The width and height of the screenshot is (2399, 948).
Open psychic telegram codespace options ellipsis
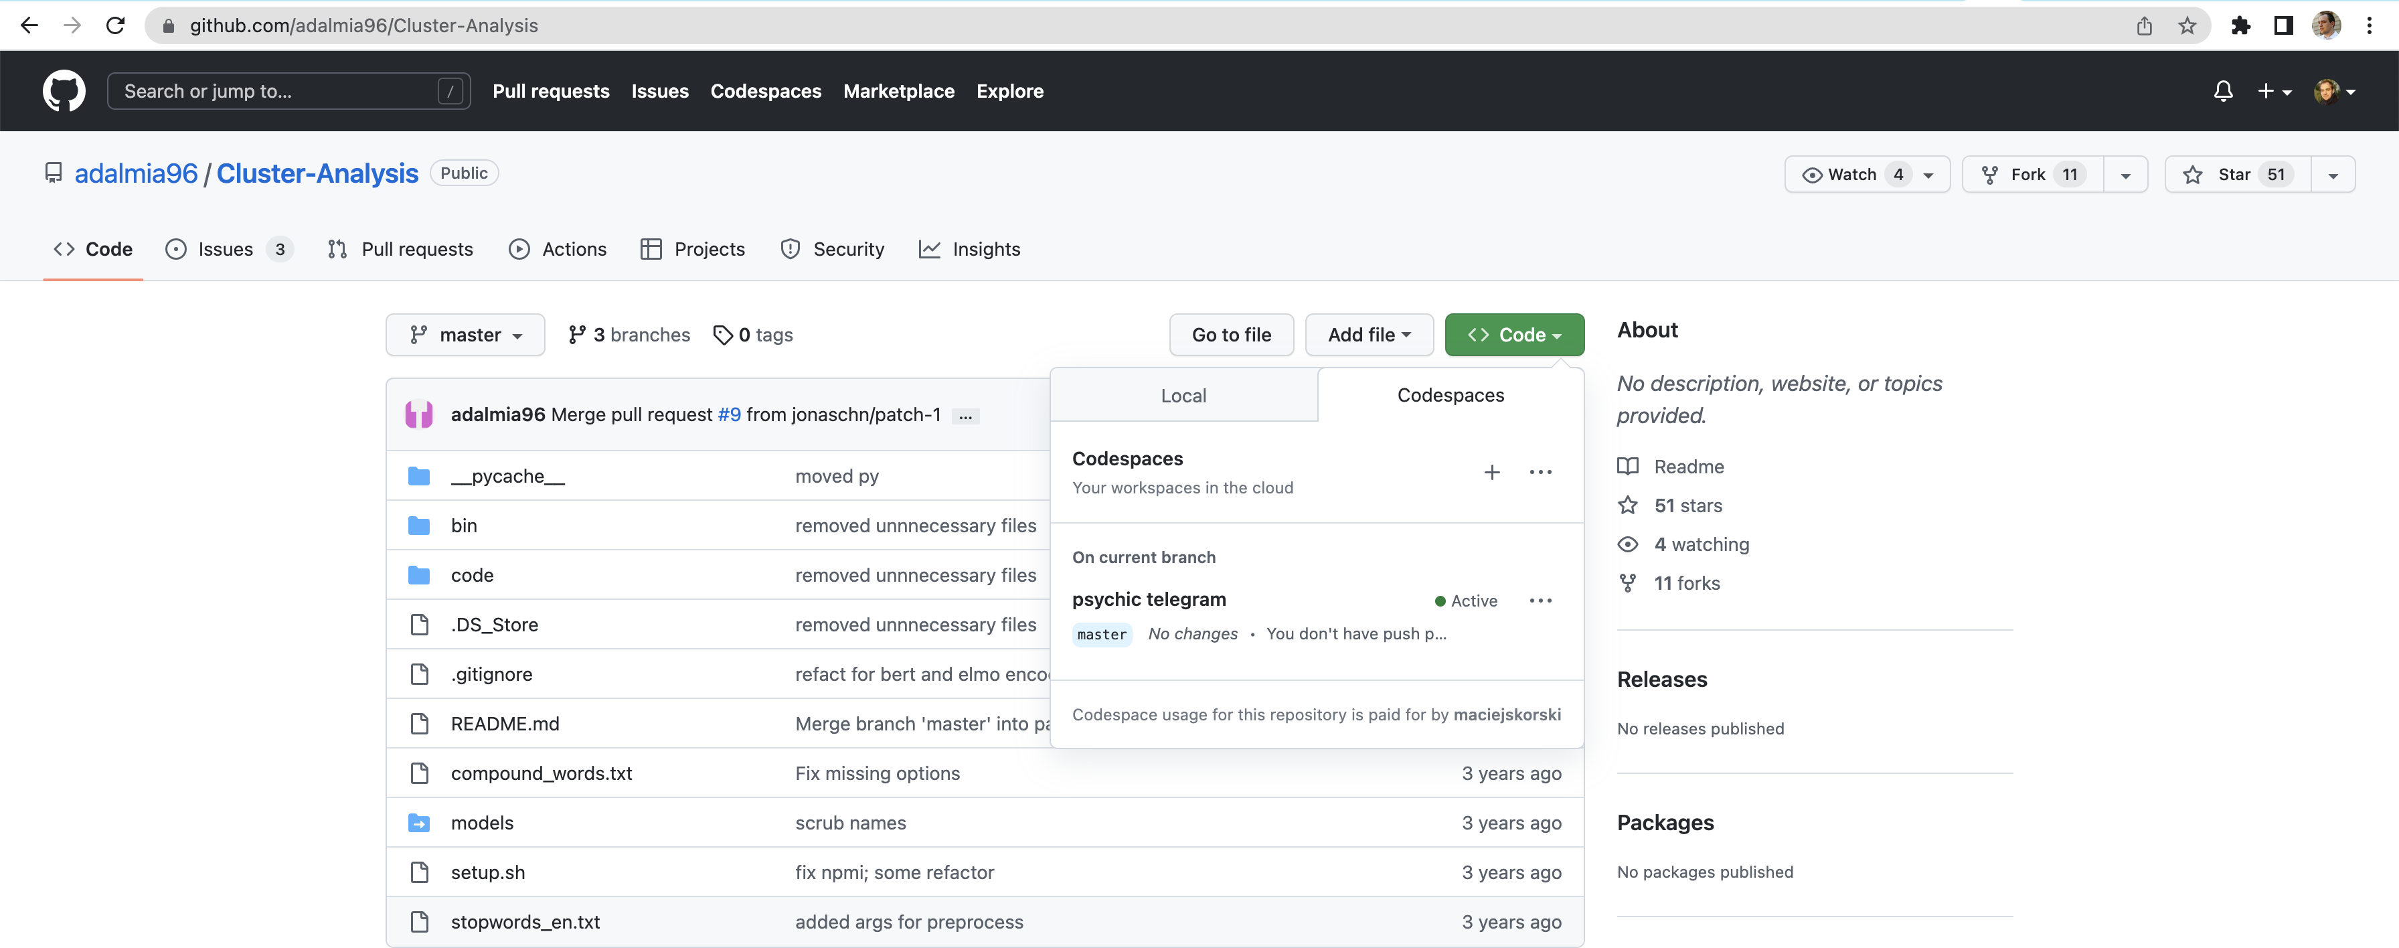coord(1540,601)
